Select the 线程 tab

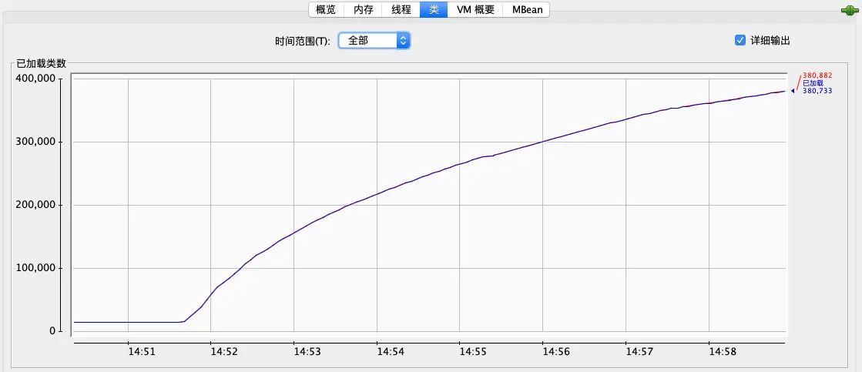pos(401,9)
